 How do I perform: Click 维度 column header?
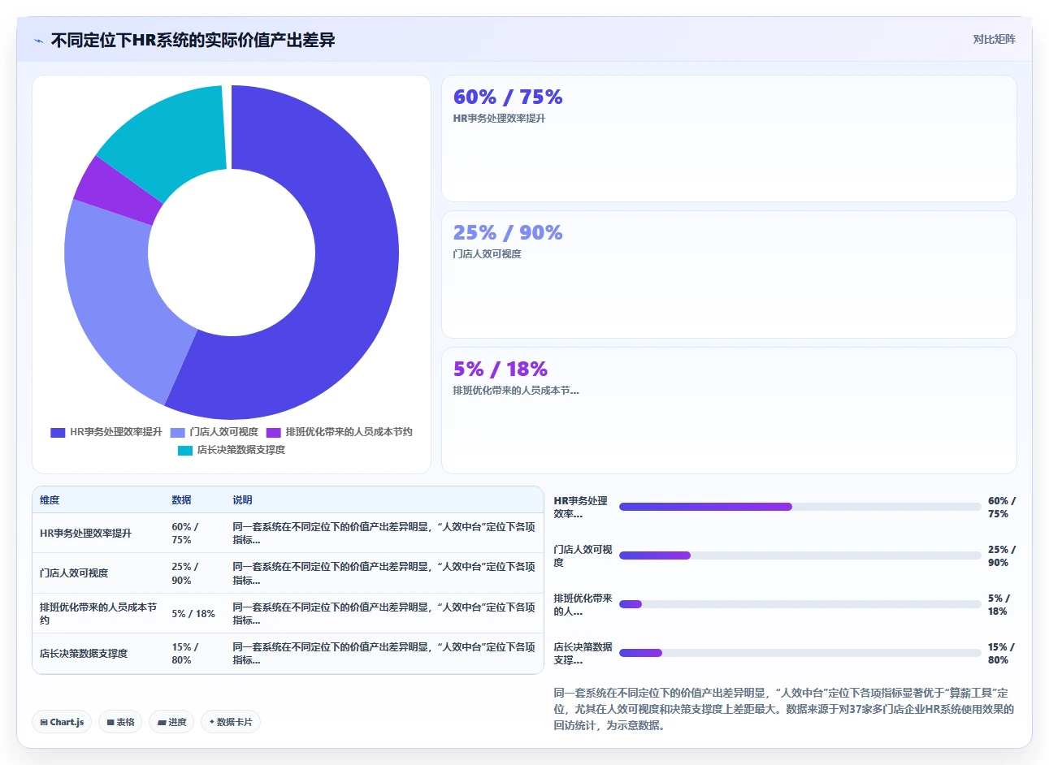point(50,500)
